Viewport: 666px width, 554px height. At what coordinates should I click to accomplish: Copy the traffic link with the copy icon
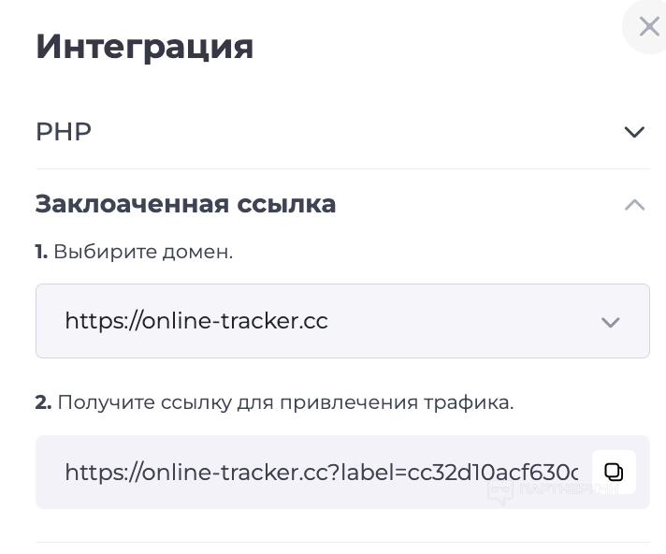614,472
